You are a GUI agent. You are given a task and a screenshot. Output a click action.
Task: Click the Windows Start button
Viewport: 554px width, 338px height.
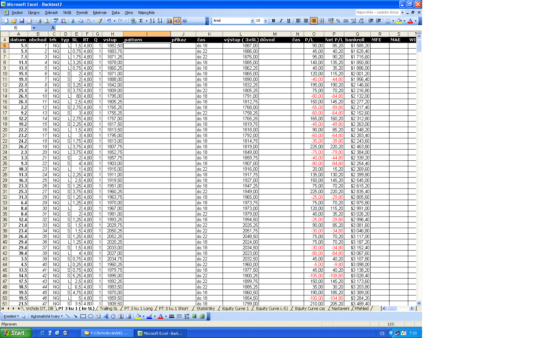pos(16,333)
